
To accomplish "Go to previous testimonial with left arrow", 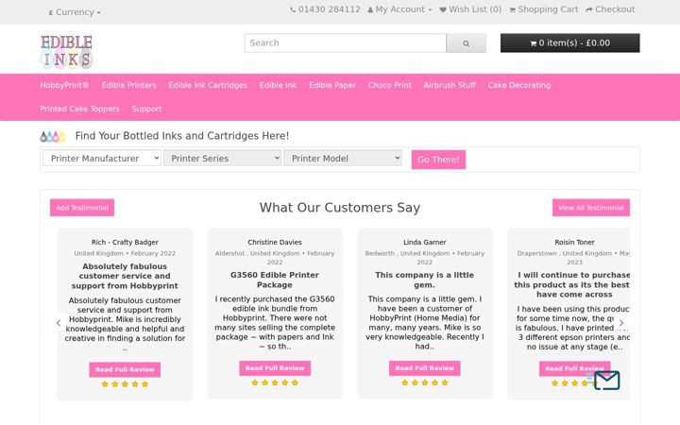I will (59, 323).
